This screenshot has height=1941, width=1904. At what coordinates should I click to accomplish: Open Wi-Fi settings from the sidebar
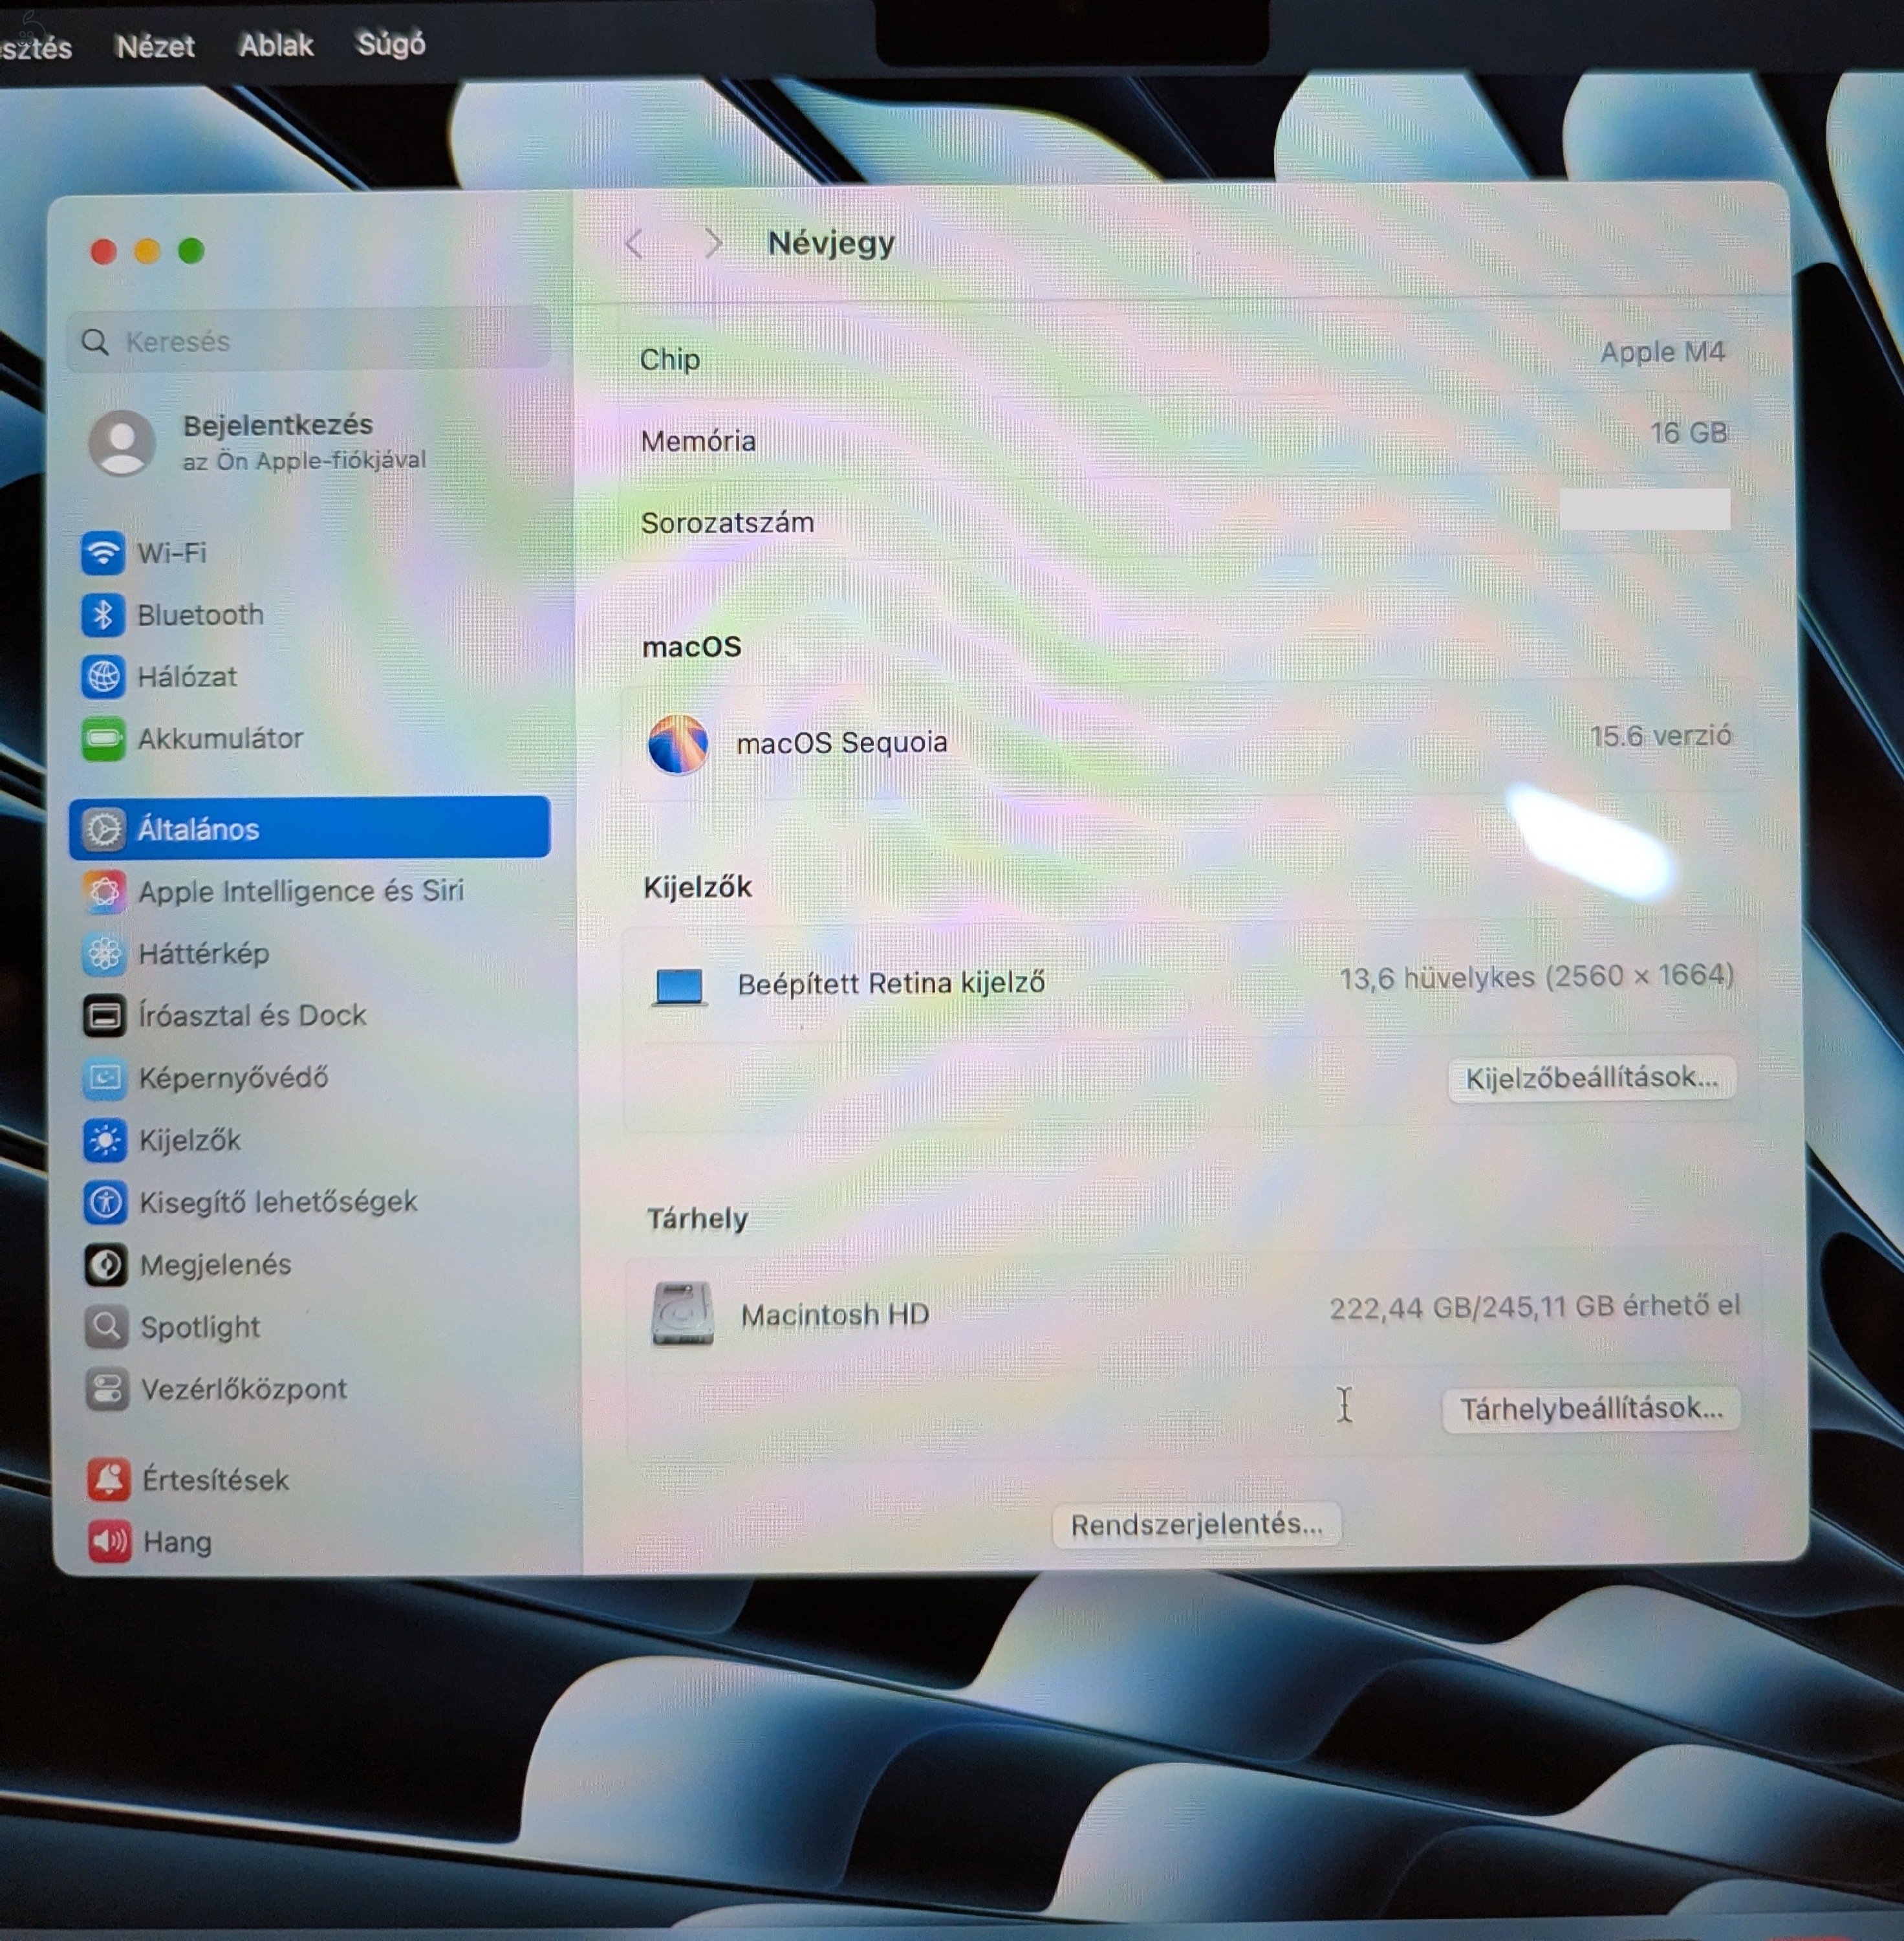[173, 553]
